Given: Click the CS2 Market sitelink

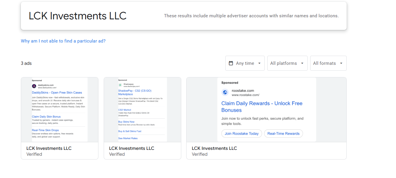Looking at the screenshot, I should pos(125,110).
